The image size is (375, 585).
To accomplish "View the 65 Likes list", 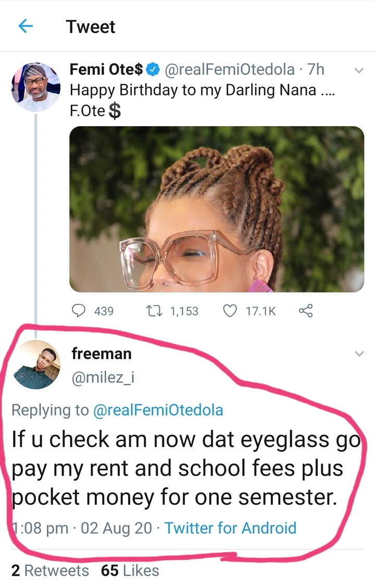I will (x=130, y=570).
